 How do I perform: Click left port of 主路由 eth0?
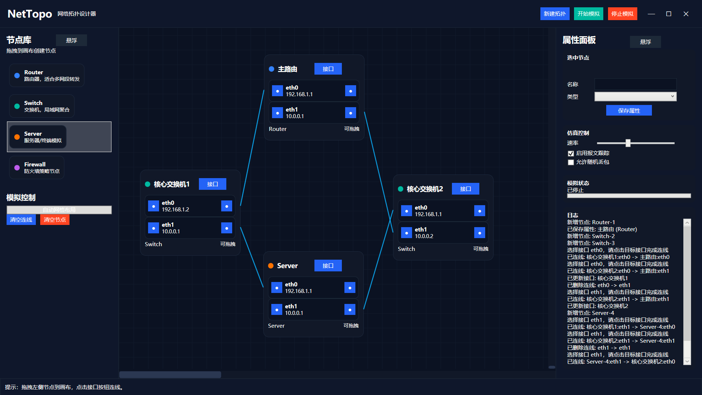point(278,91)
